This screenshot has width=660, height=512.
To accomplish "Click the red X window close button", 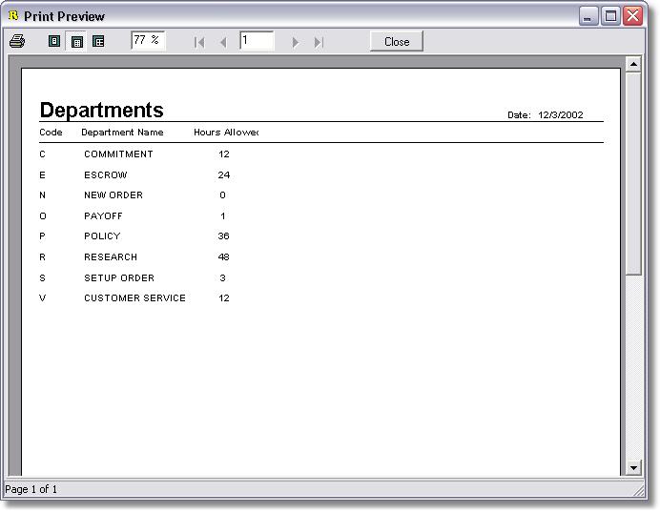I will coord(632,16).
